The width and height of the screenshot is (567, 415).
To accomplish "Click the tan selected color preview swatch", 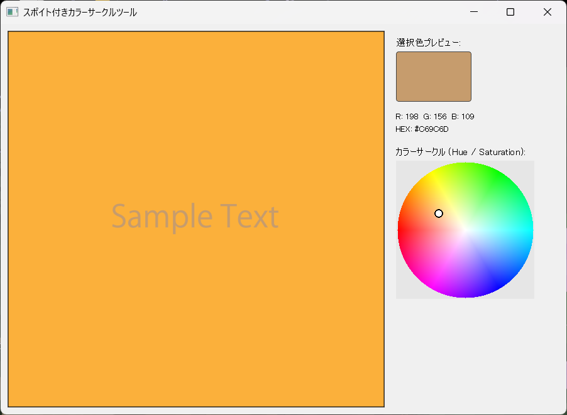I will coord(433,77).
